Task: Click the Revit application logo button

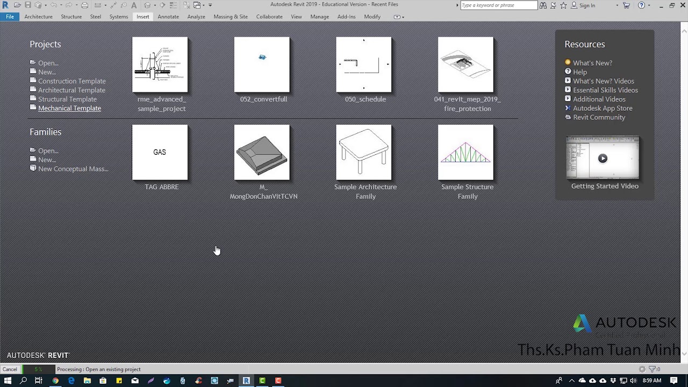Action: [5, 5]
